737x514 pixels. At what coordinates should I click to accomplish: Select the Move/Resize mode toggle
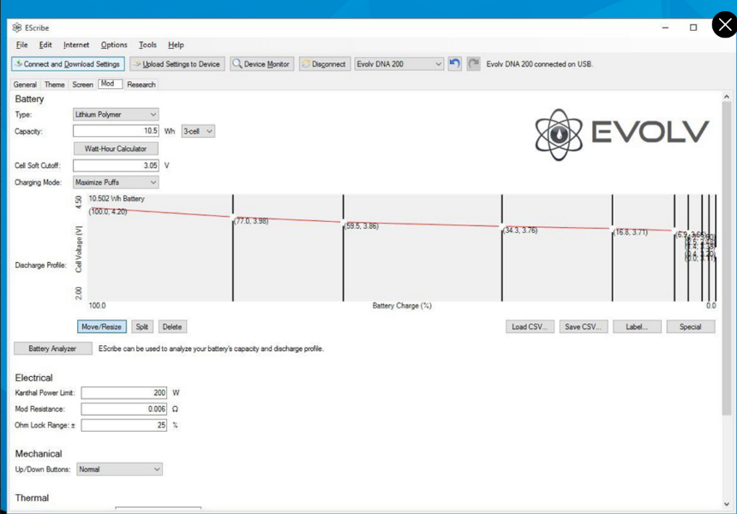[102, 326]
